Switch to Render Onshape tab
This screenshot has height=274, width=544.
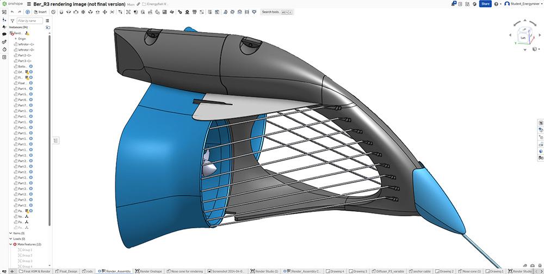[149, 271]
